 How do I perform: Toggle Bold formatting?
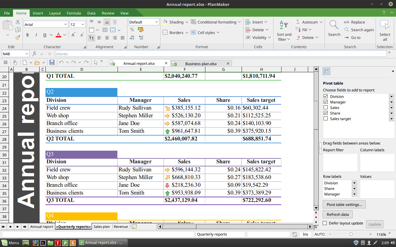[x=28, y=35]
